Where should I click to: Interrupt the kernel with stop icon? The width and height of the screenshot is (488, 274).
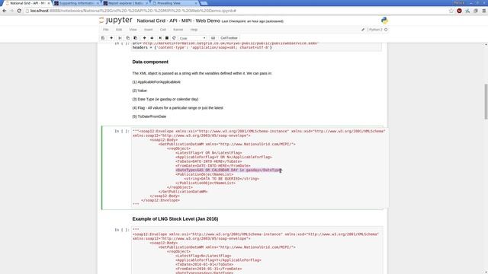click(167, 38)
